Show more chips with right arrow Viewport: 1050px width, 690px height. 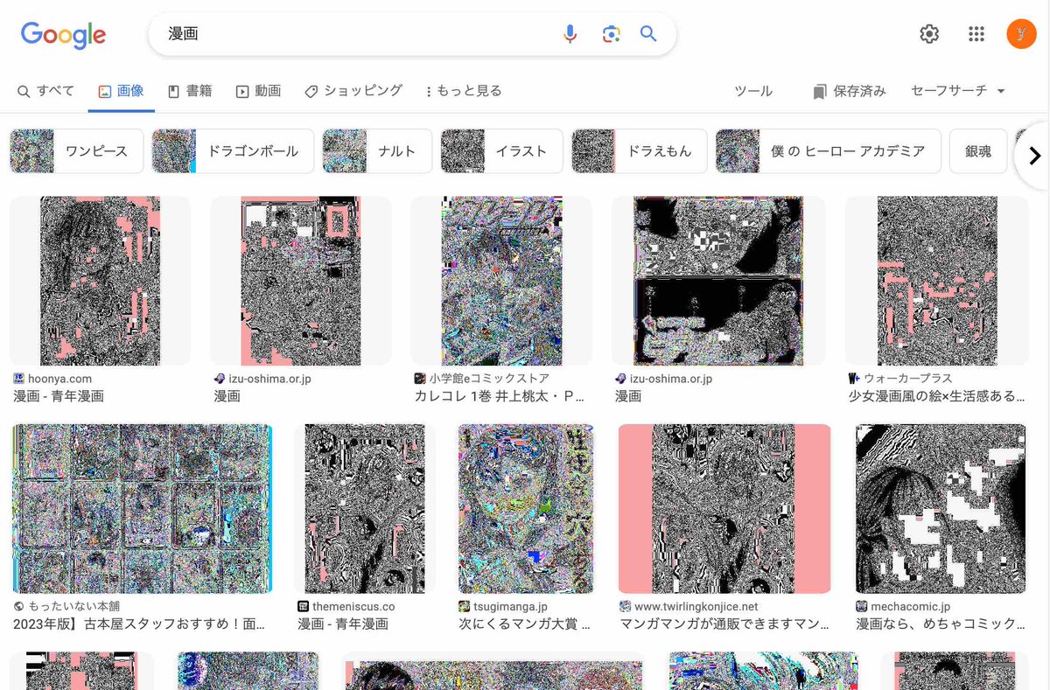pos(1034,156)
